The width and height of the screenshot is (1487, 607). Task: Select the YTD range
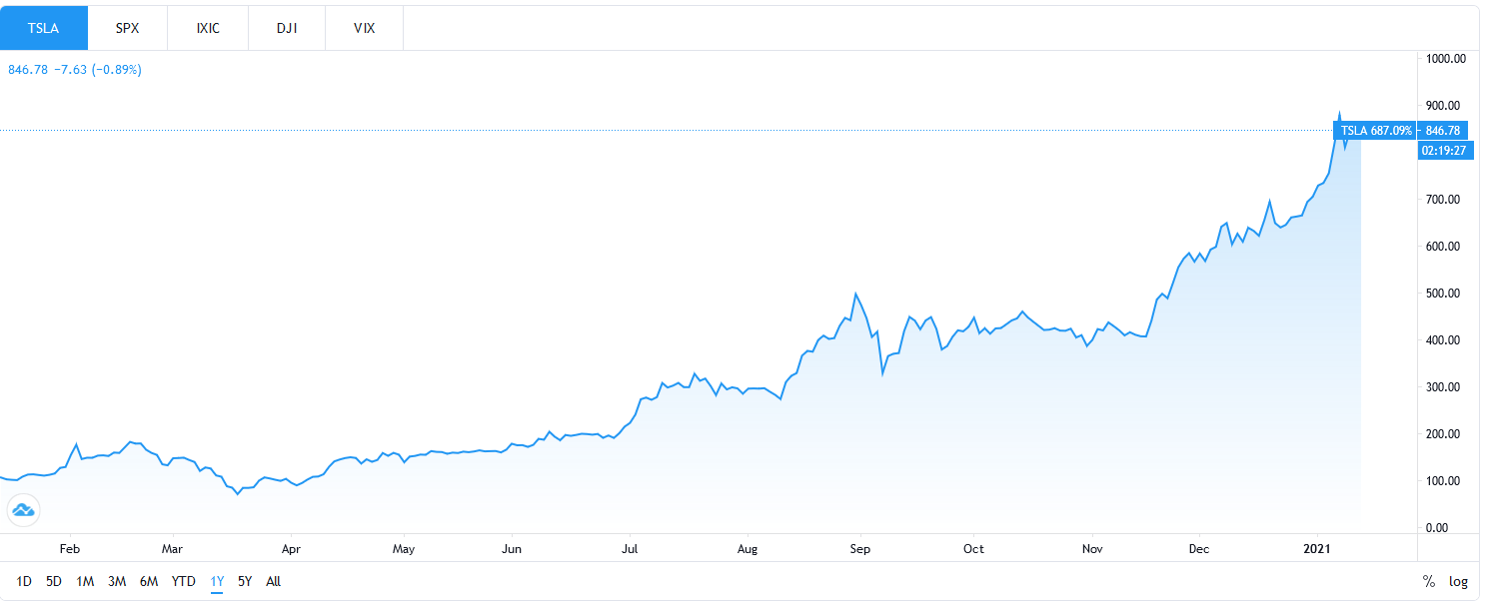[x=184, y=581]
